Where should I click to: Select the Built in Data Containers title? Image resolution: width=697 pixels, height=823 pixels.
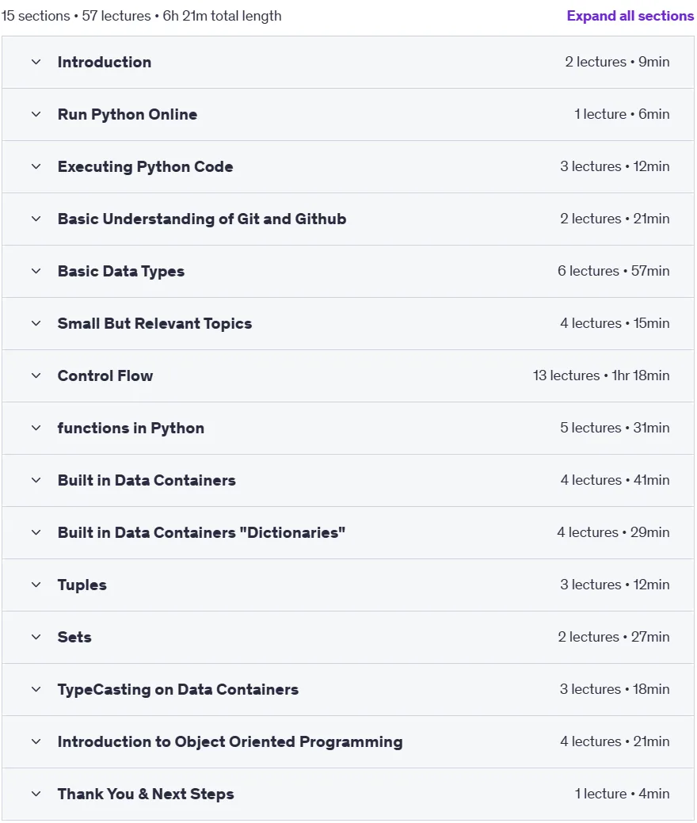click(147, 480)
